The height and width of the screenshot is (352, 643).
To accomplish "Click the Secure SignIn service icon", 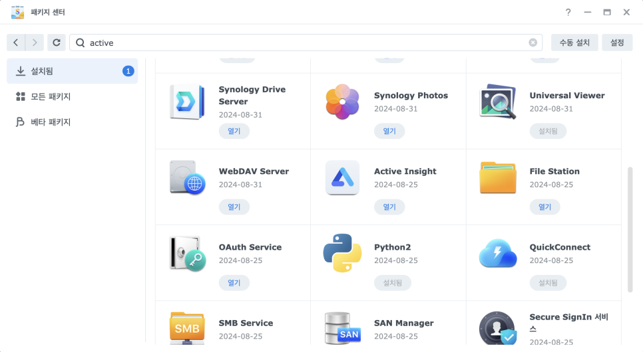I will click(498, 328).
